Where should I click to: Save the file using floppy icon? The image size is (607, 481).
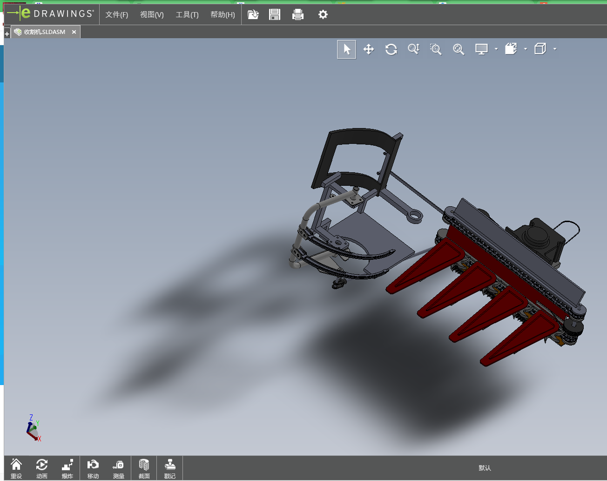point(275,15)
